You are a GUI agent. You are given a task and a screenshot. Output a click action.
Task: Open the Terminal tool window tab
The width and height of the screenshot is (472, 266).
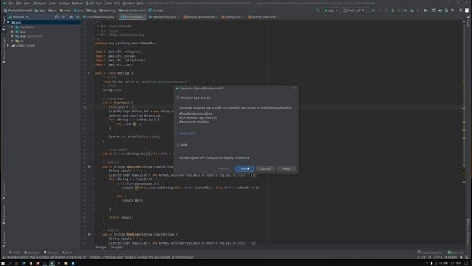click(51, 253)
